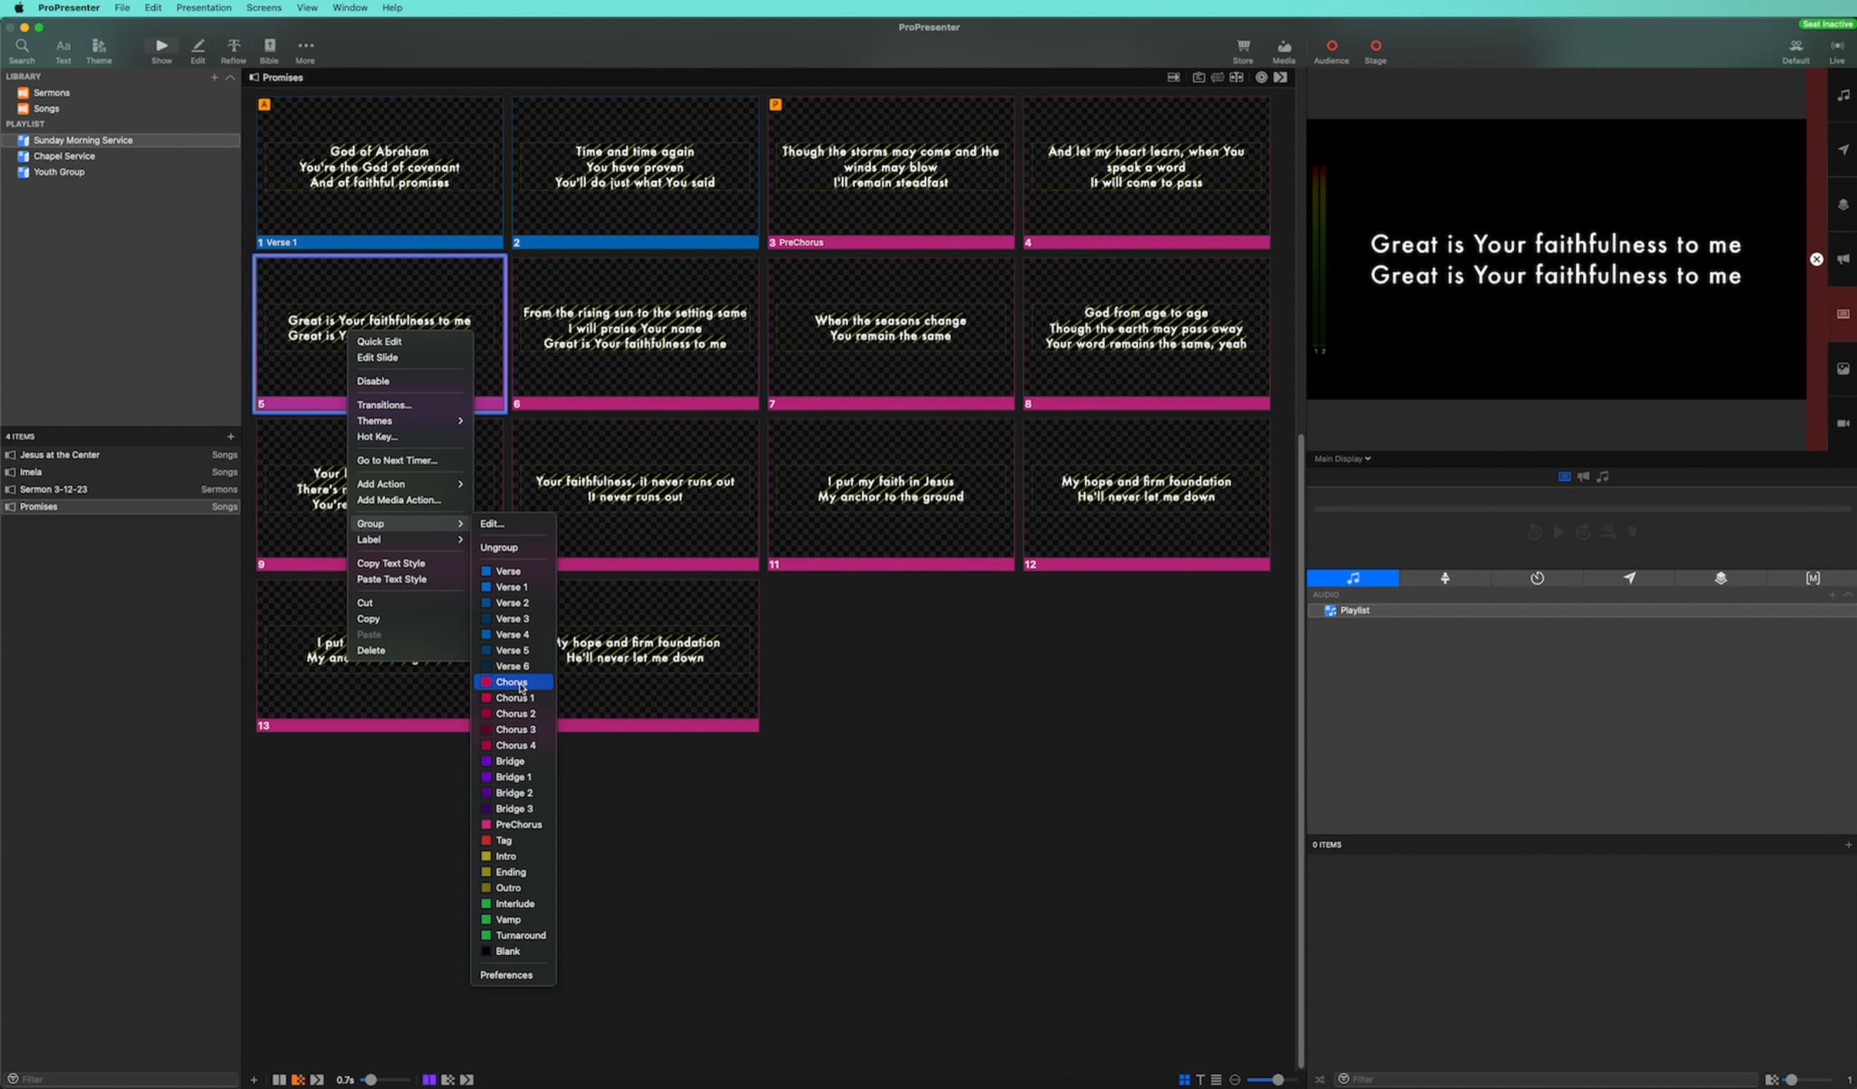Open the Chapel Service playlist
This screenshot has width=1857, height=1089.
click(x=63, y=156)
